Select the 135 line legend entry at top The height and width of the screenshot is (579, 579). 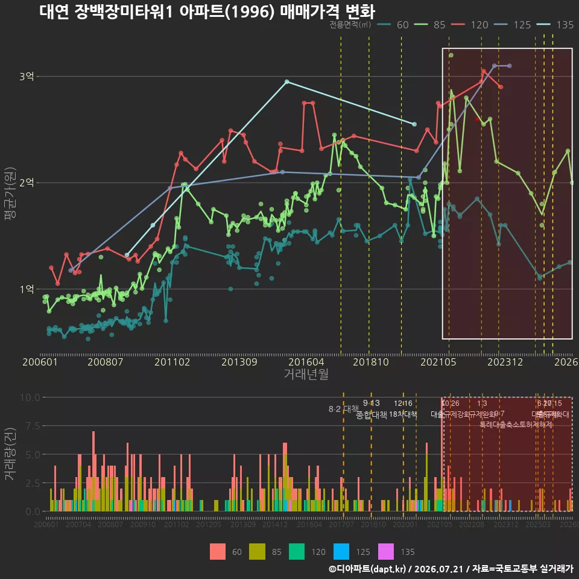point(555,25)
